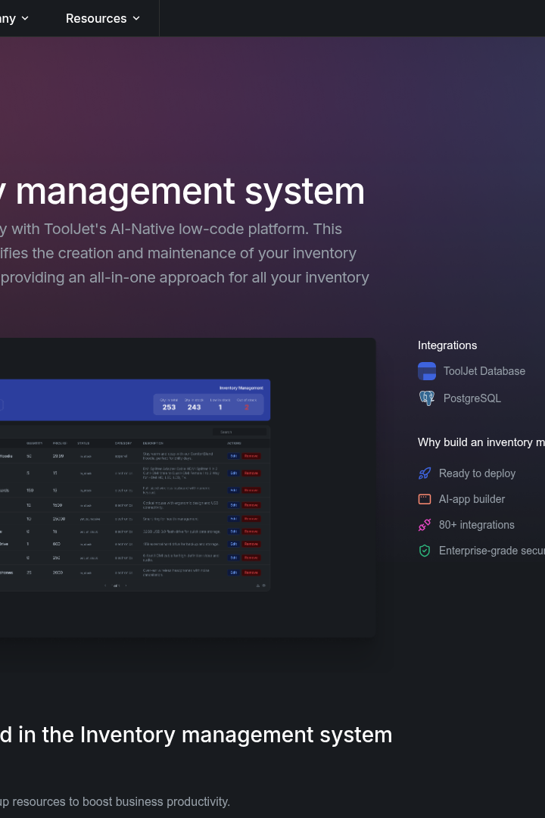545x818 pixels.
Task: Click the PostgreSQL elephant icon
Action: click(x=427, y=398)
